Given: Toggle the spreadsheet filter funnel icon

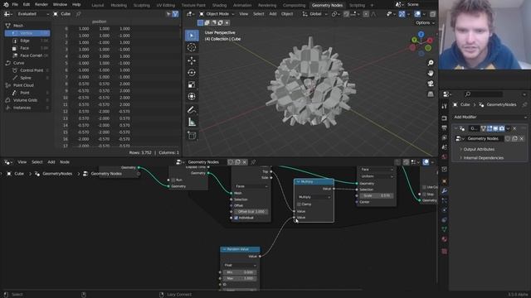Looking at the screenshot, I should pyautogui.click(x=175, y=14).
